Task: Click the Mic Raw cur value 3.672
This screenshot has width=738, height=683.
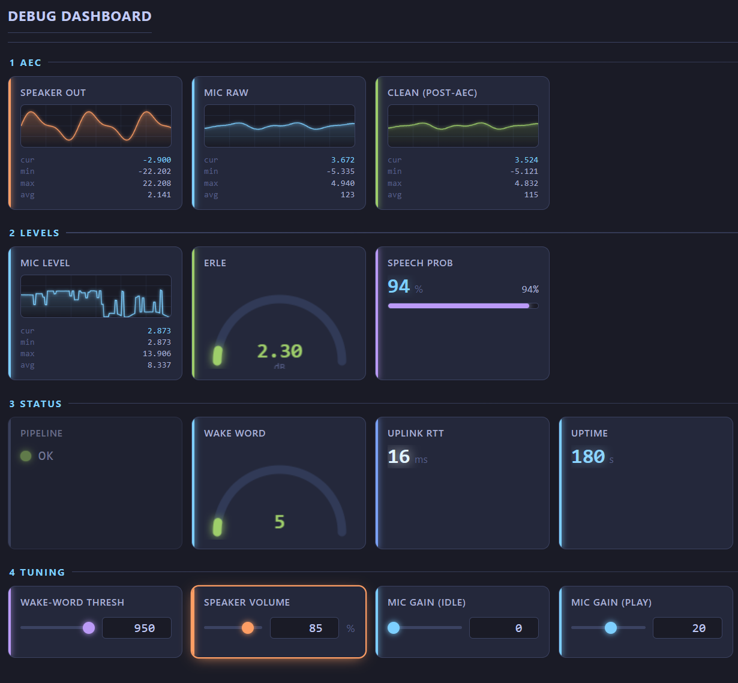Action: [x=343, y=160]
